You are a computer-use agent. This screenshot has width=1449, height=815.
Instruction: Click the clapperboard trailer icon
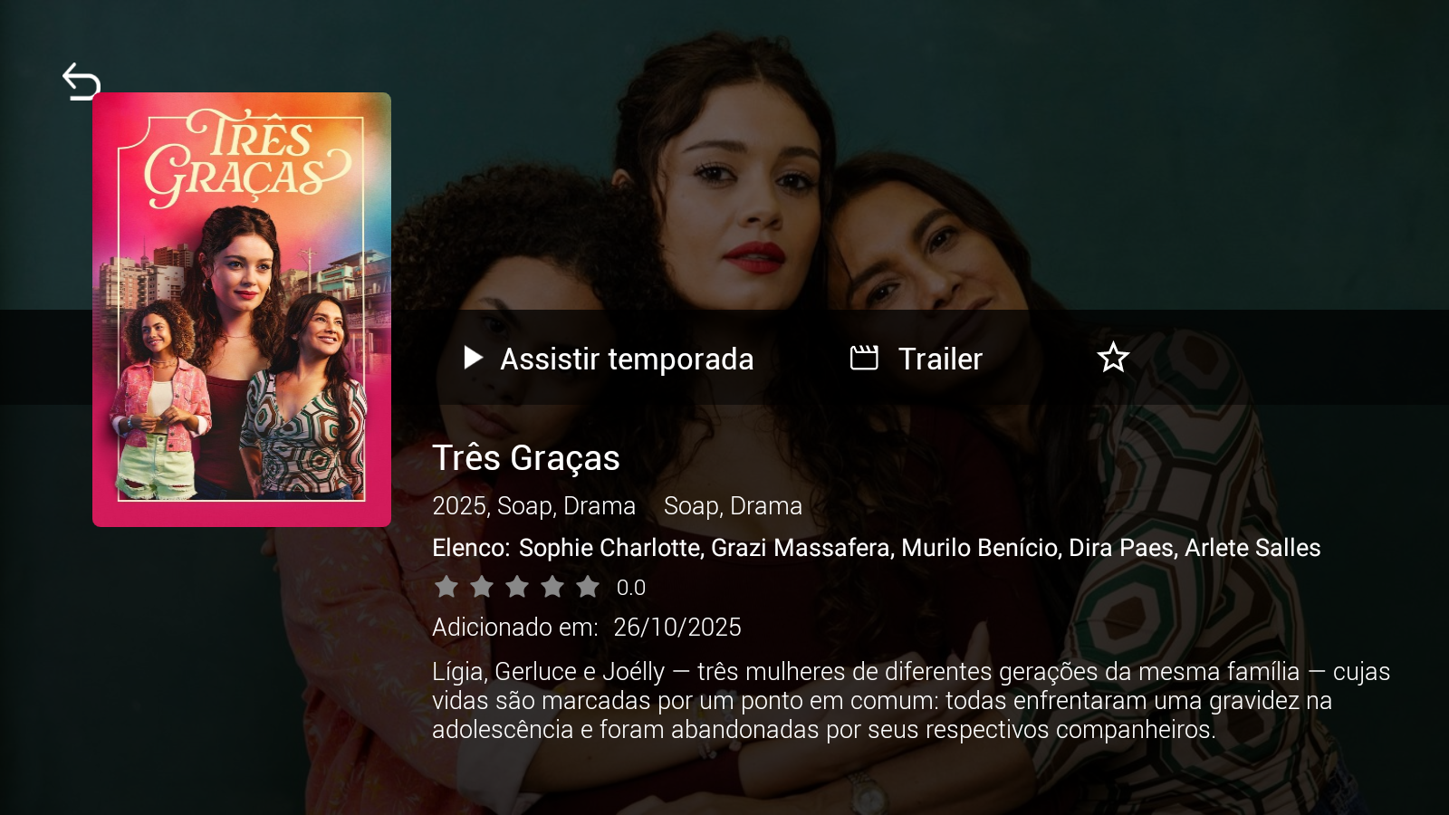(864, 358)
